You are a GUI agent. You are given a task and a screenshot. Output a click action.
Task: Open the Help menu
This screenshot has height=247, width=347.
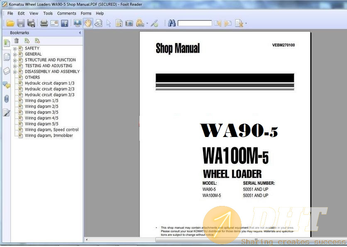pyautogui.click(x=100, y=13)
